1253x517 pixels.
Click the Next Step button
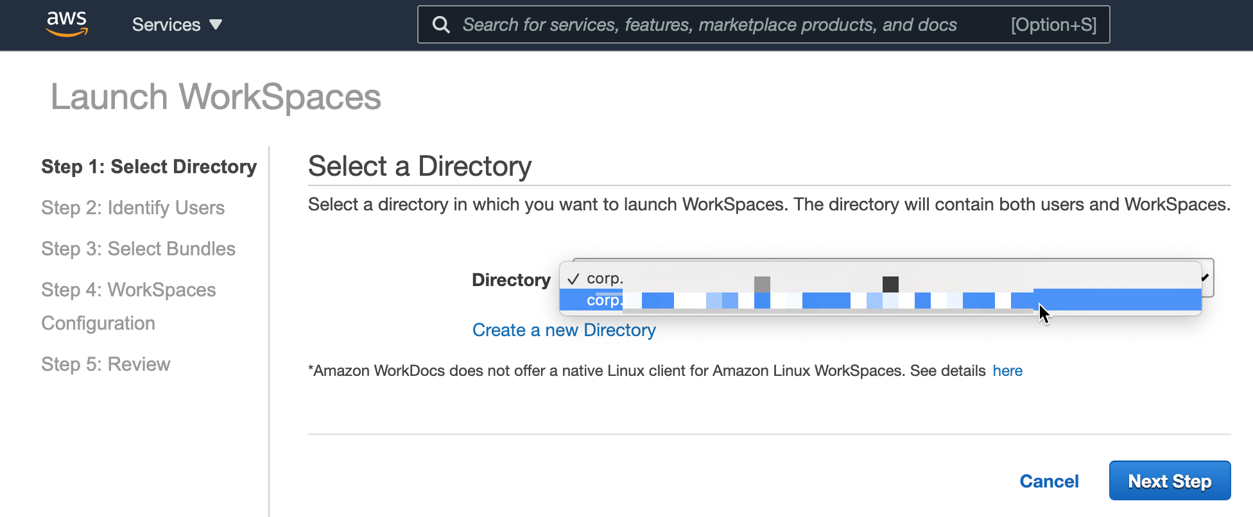coord(1170,480)
